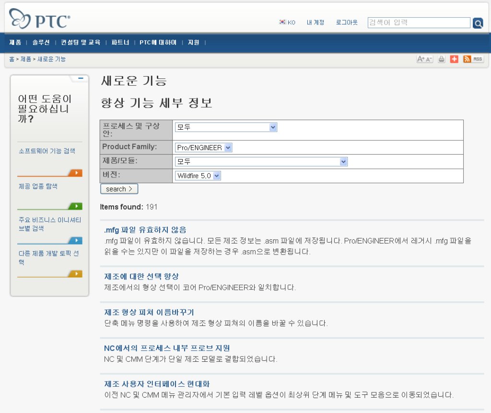491x413 pixels.
Task: Open the 프로세스 및 구상안 dropdown
Action: pyautogui.click(x=226, y=127)
